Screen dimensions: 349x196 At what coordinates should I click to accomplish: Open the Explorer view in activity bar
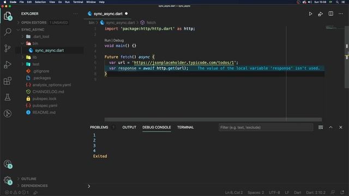[x=8, y=16]
